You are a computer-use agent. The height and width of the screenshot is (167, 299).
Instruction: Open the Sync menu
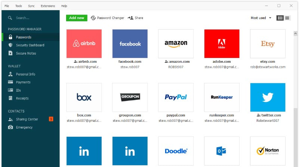pos(31,6)
